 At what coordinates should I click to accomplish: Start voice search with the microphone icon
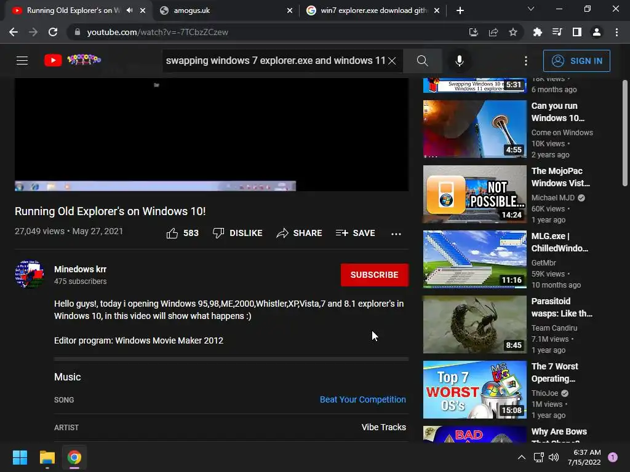pos(460,61)
